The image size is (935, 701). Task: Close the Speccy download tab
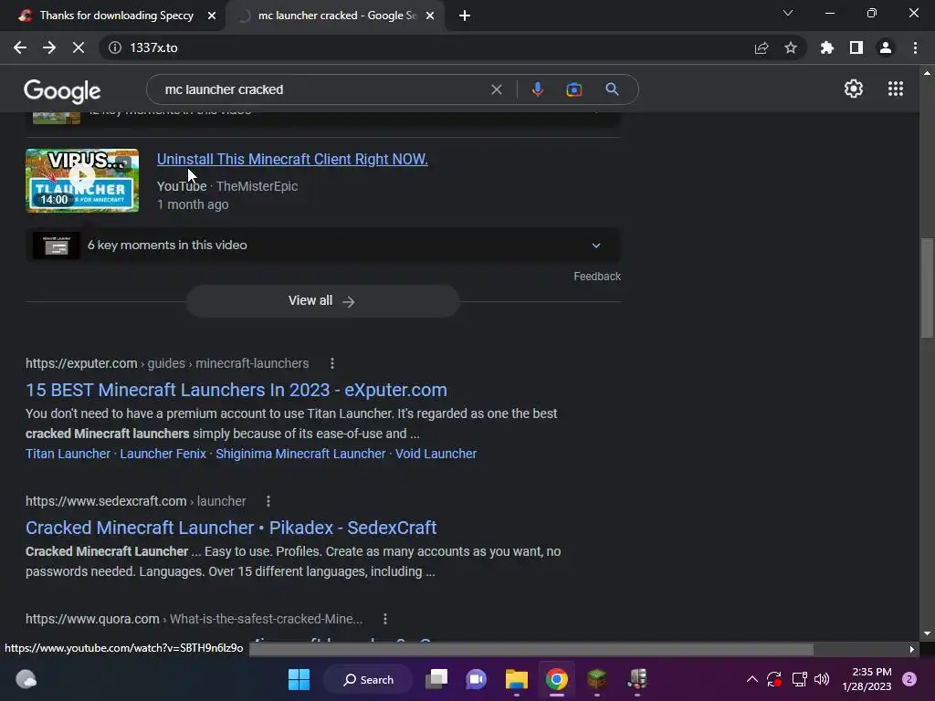click(x=212, y=16)
